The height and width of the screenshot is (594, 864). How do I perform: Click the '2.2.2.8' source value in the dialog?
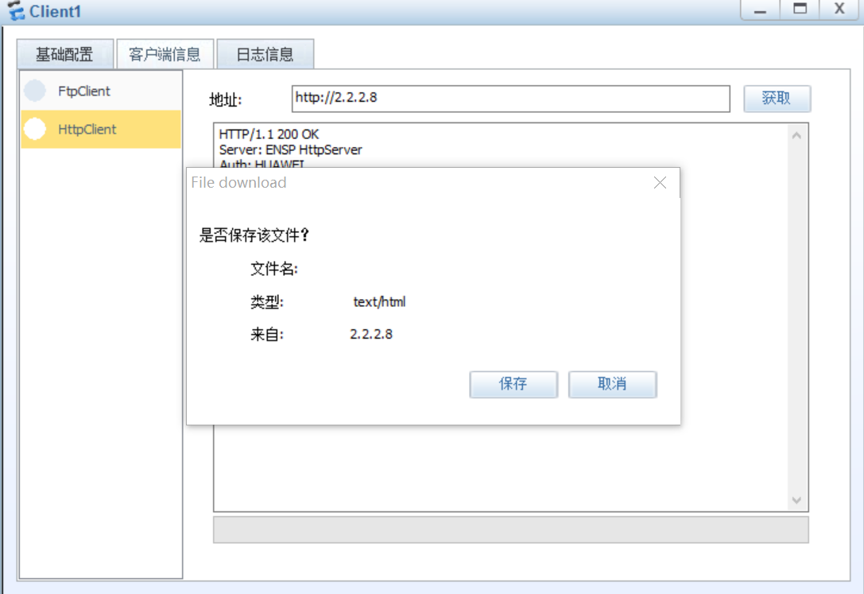pyautogui.click(x=371, y=335)
